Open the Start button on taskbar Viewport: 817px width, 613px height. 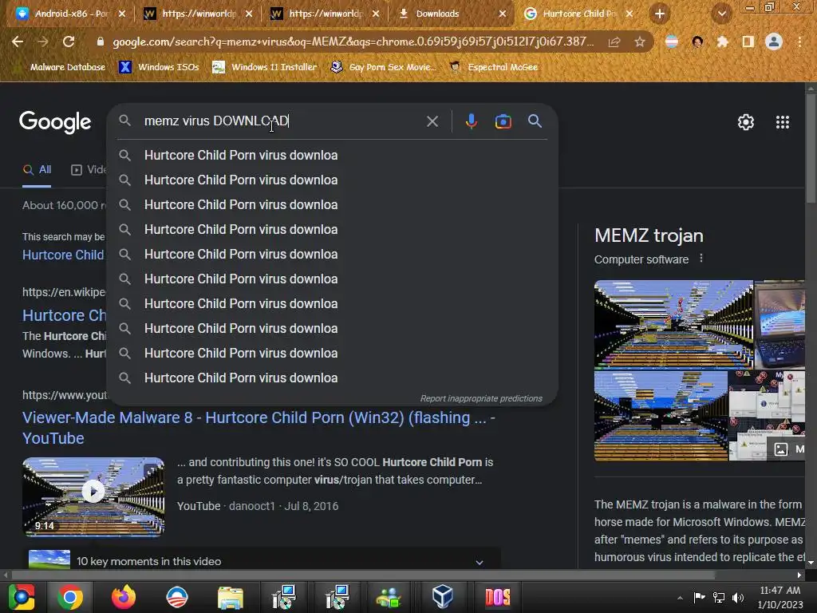click(x=21, y=597)
